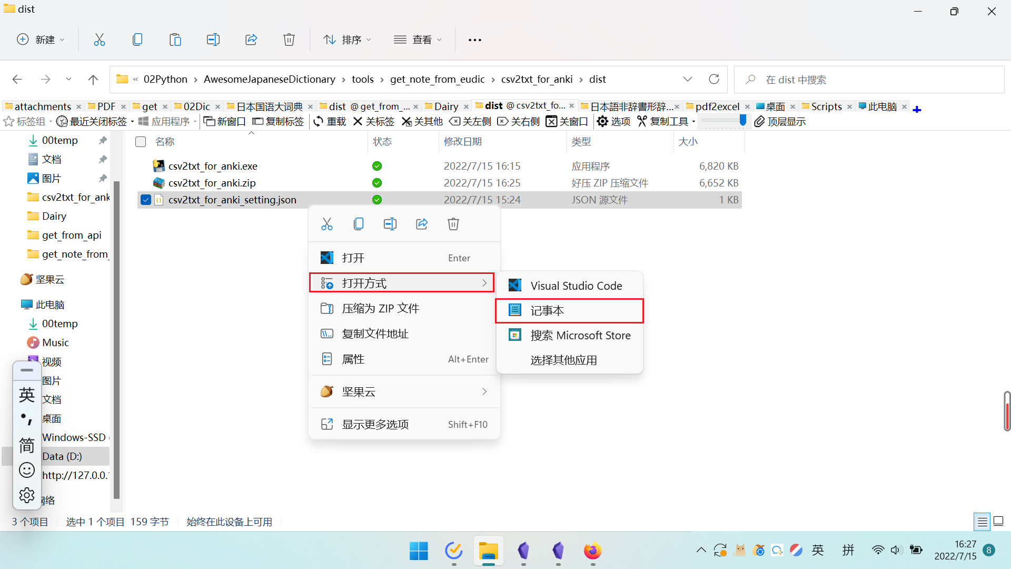Screen dimensions: 1011x569
Task: Expand the address bar history dropdown
Action: click(688, 79)
